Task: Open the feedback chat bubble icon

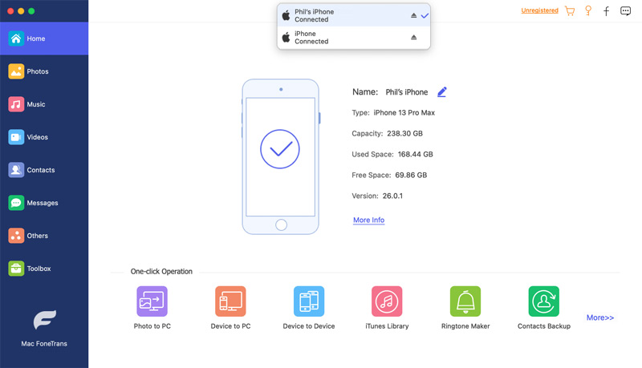Action: (x=626, y=11)
